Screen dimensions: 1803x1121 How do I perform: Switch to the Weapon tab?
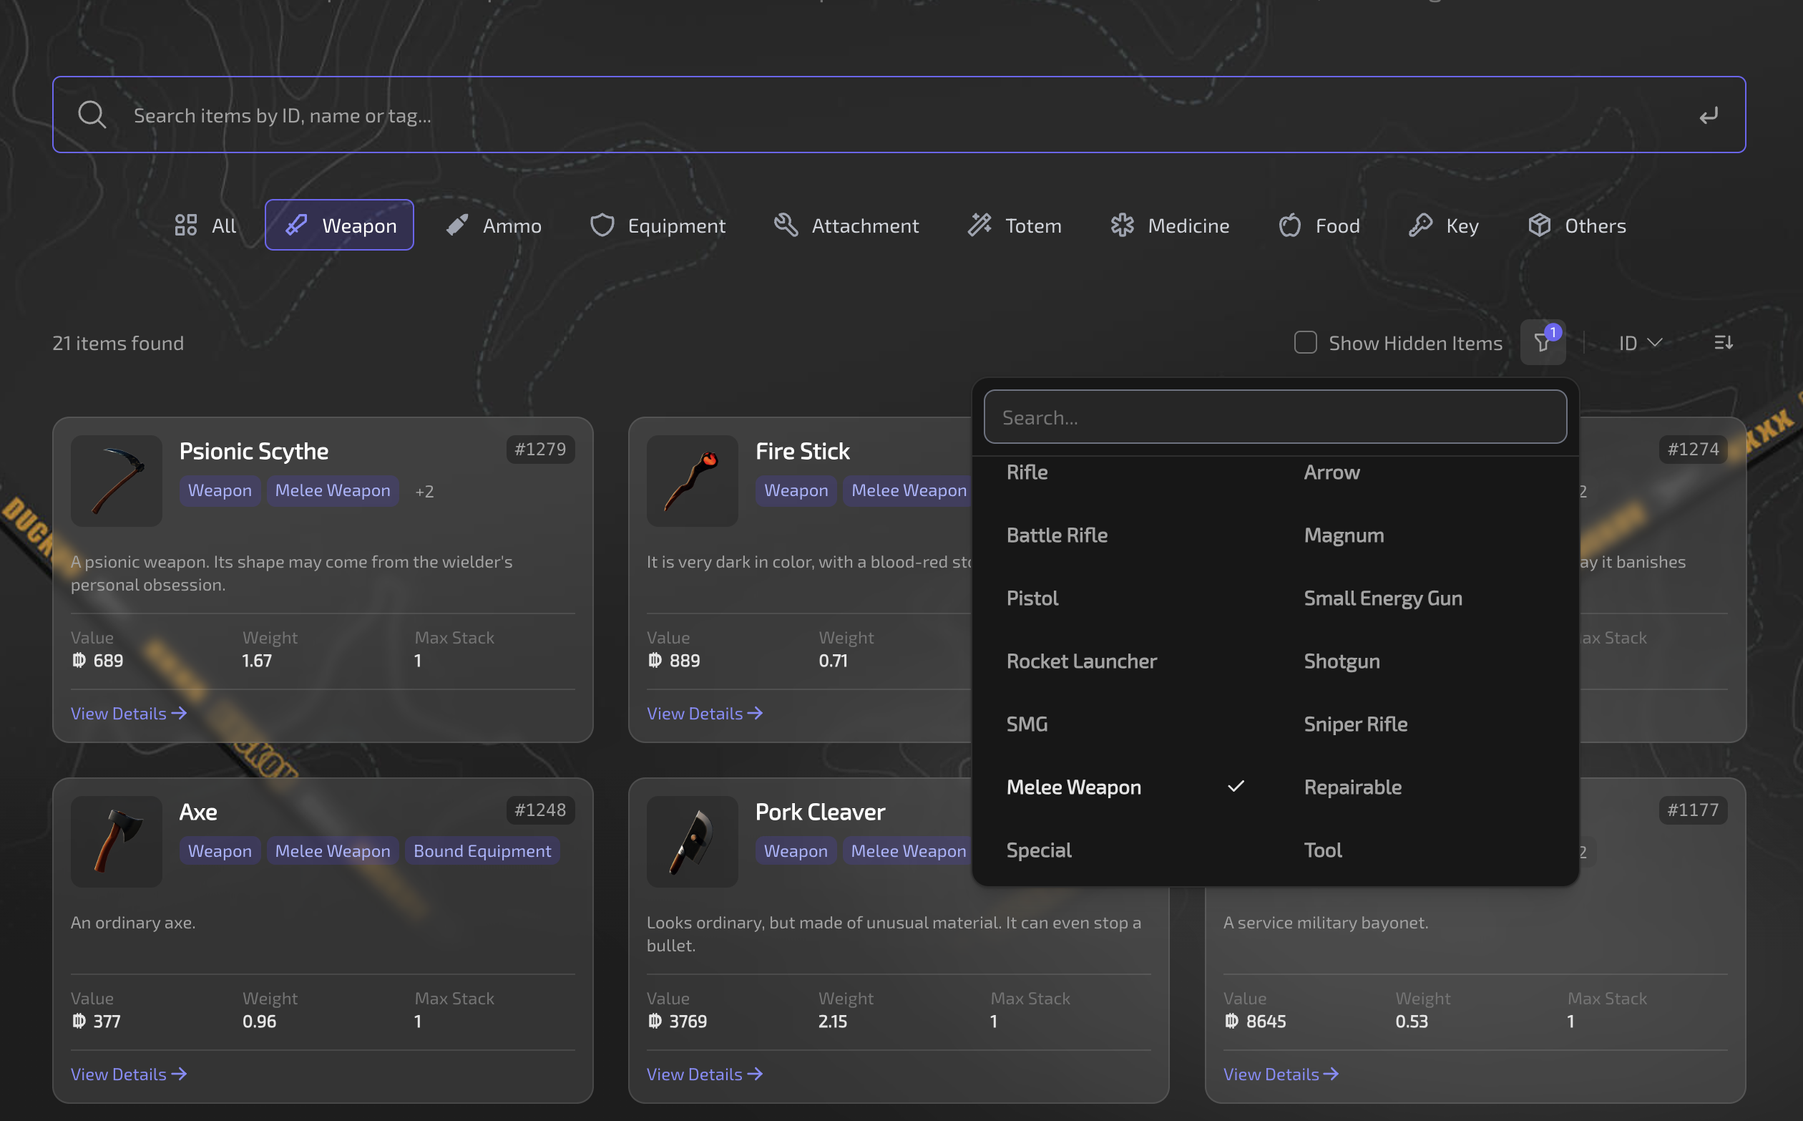(x=339, y=225)
